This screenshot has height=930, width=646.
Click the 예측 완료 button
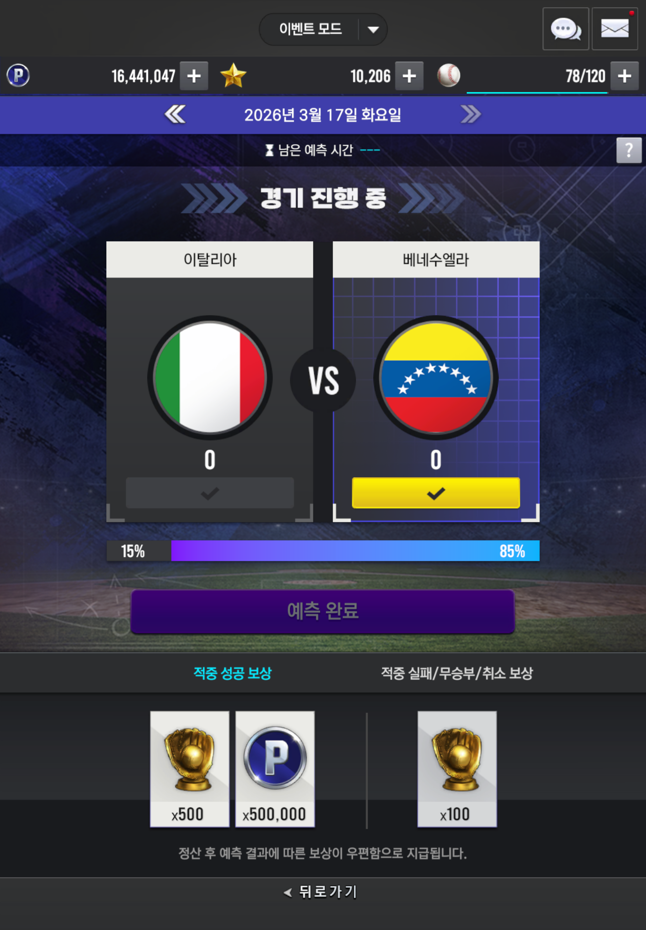pos(323,611)
